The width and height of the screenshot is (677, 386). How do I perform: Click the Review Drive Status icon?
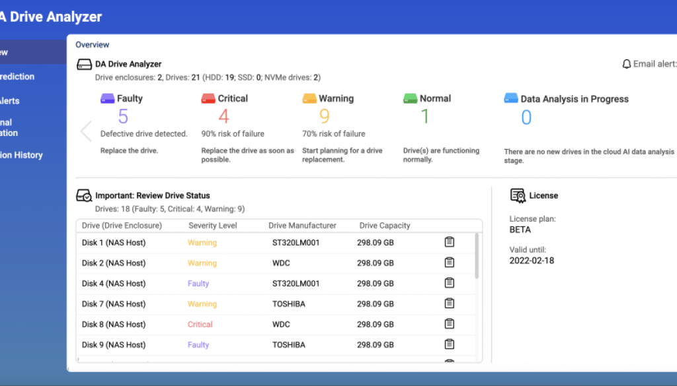84,195
